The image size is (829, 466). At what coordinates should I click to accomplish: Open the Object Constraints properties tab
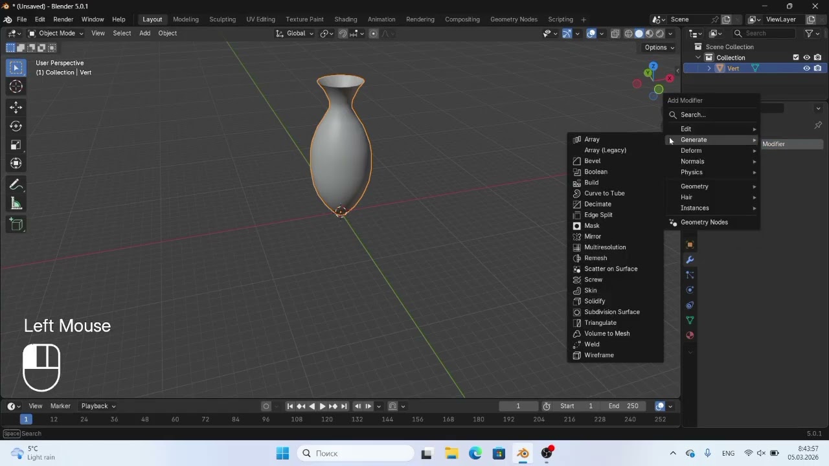coord(690,305)
